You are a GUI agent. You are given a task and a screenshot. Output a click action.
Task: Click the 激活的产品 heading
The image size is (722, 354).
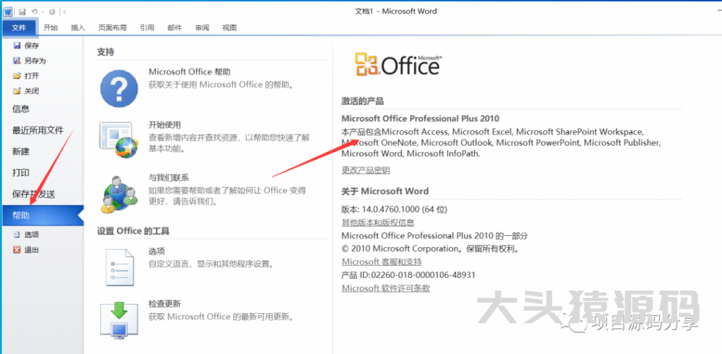(x=362, y=101)
